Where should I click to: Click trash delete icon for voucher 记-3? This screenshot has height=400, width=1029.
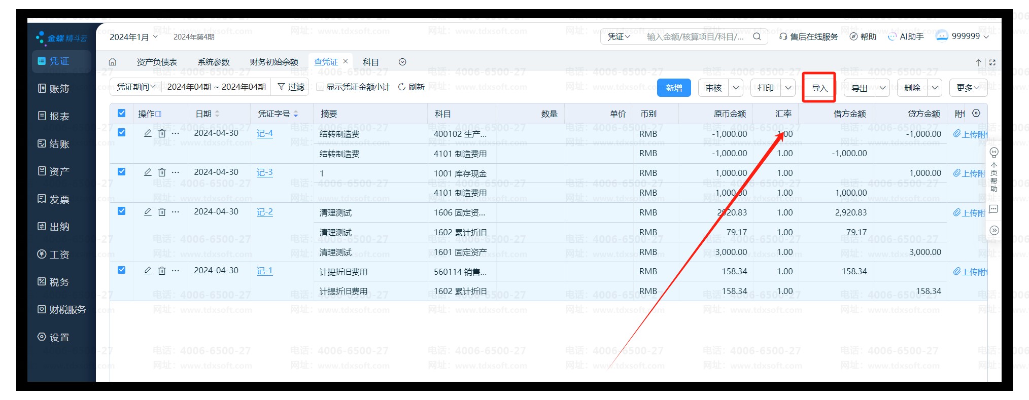(x=162, y=172)
